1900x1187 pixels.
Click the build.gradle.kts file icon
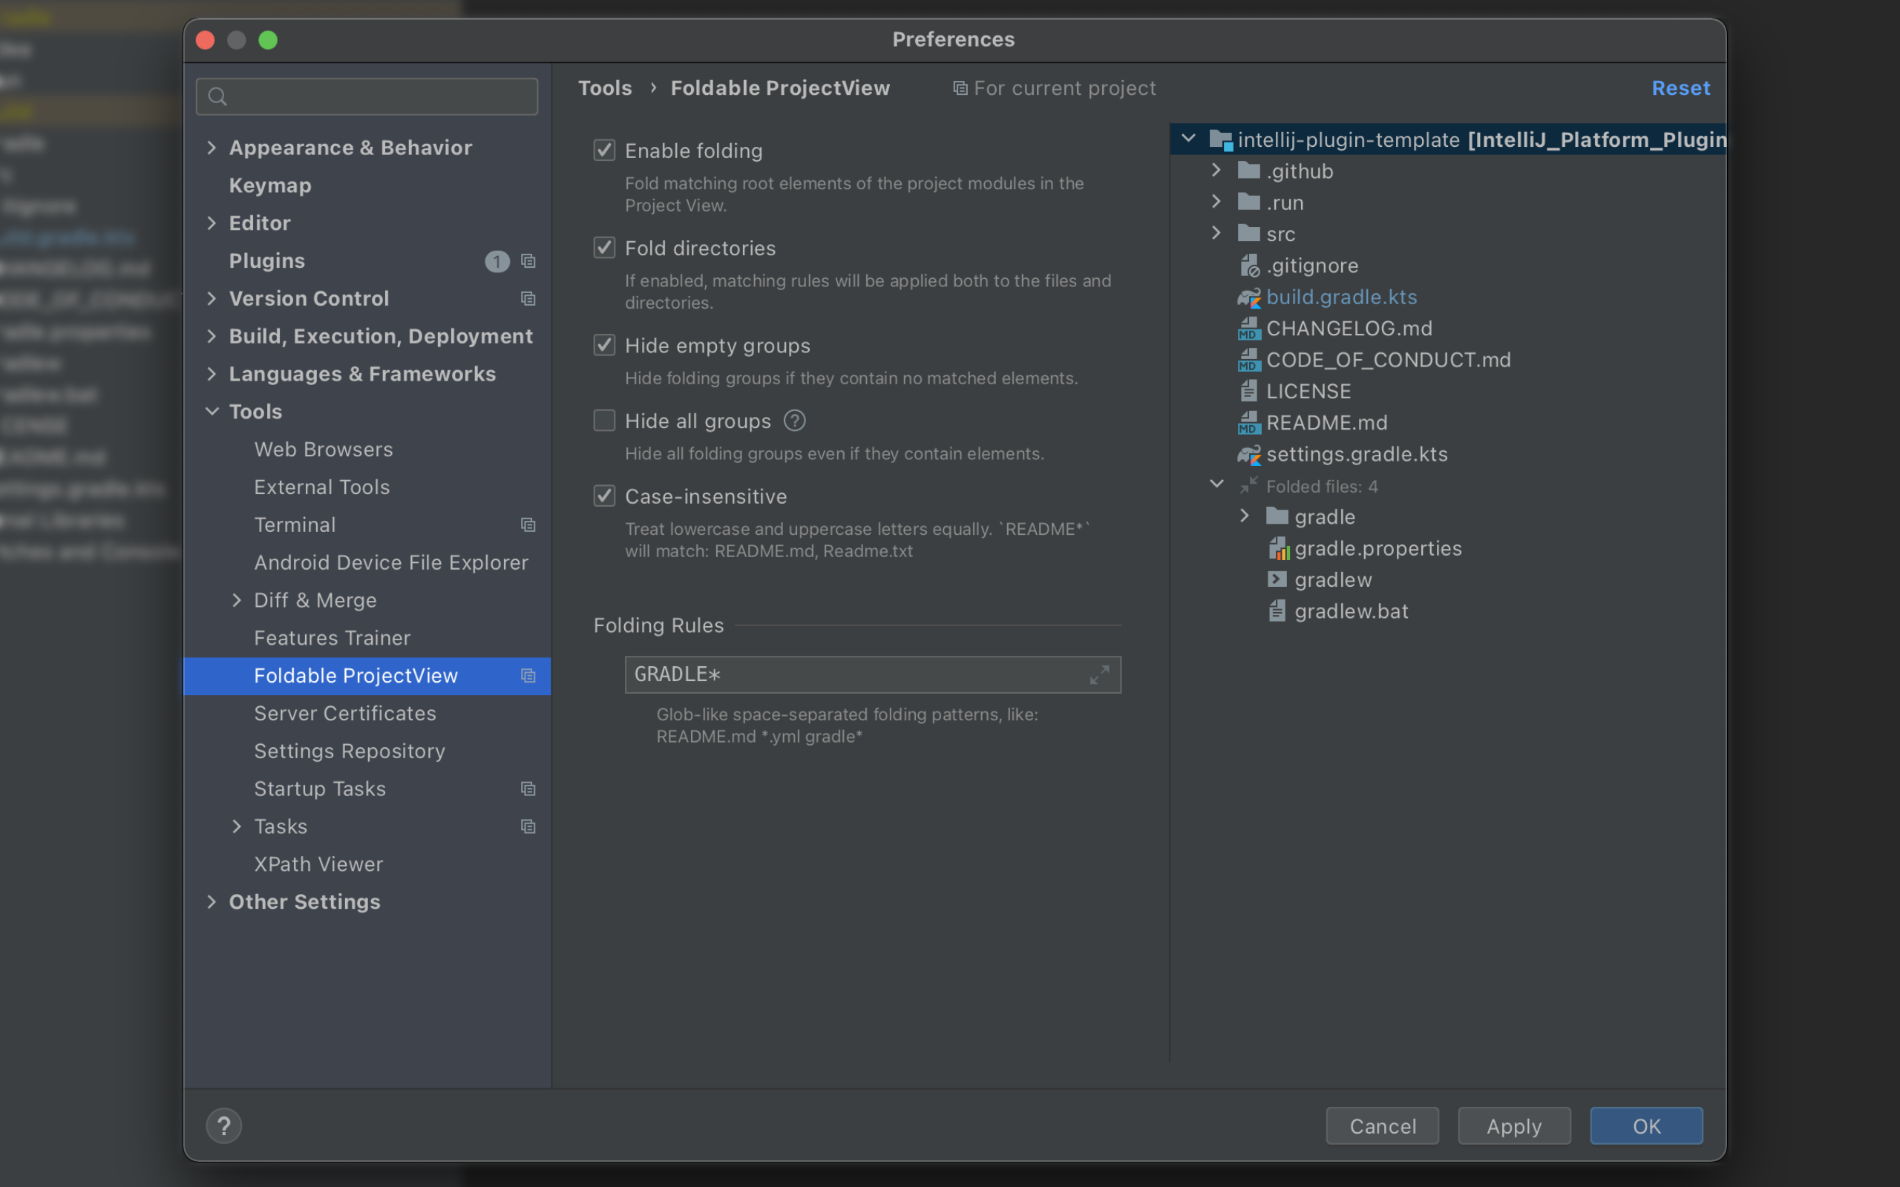click(x=1248, y=295)
